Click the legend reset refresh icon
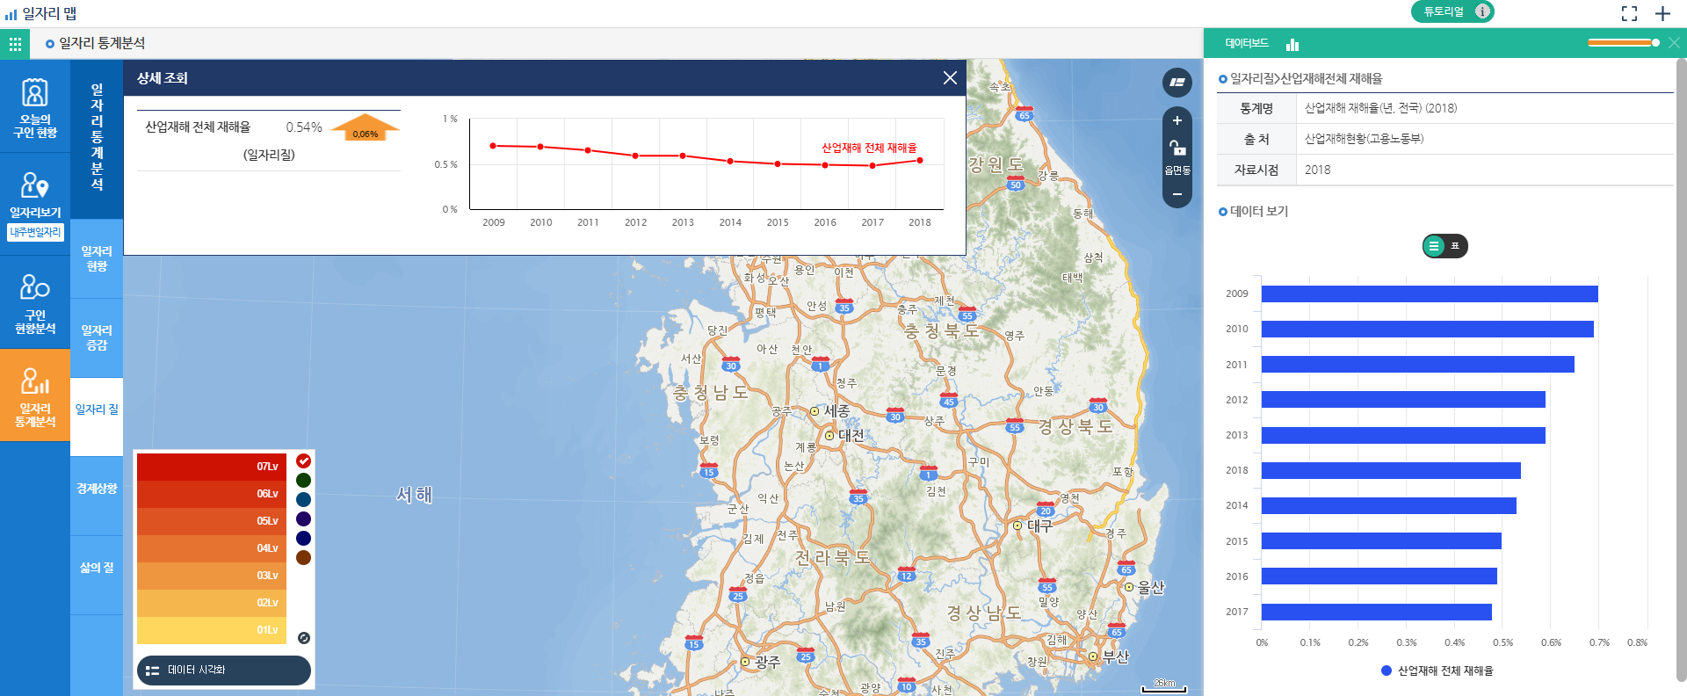Viewport: 1687px width, 696px height. (304, 638)
